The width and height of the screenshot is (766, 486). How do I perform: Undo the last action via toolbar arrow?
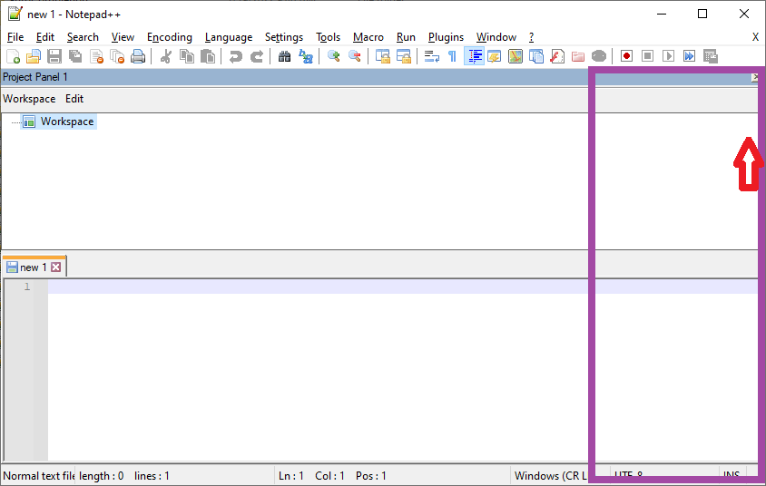(x=235, y=56)
